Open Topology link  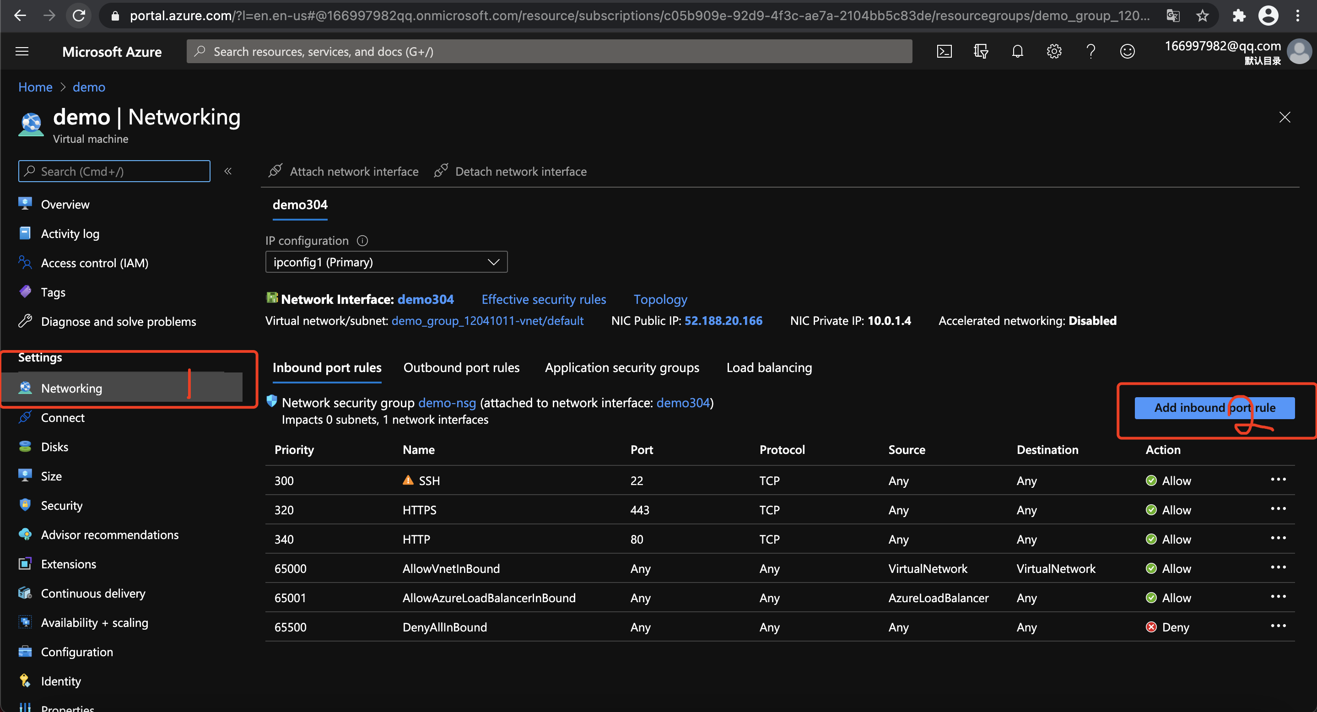click(x=660, y=300)
